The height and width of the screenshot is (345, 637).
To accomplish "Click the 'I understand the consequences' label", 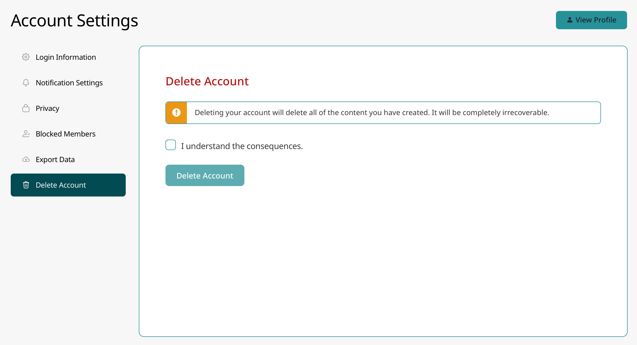I will (242, 146).
